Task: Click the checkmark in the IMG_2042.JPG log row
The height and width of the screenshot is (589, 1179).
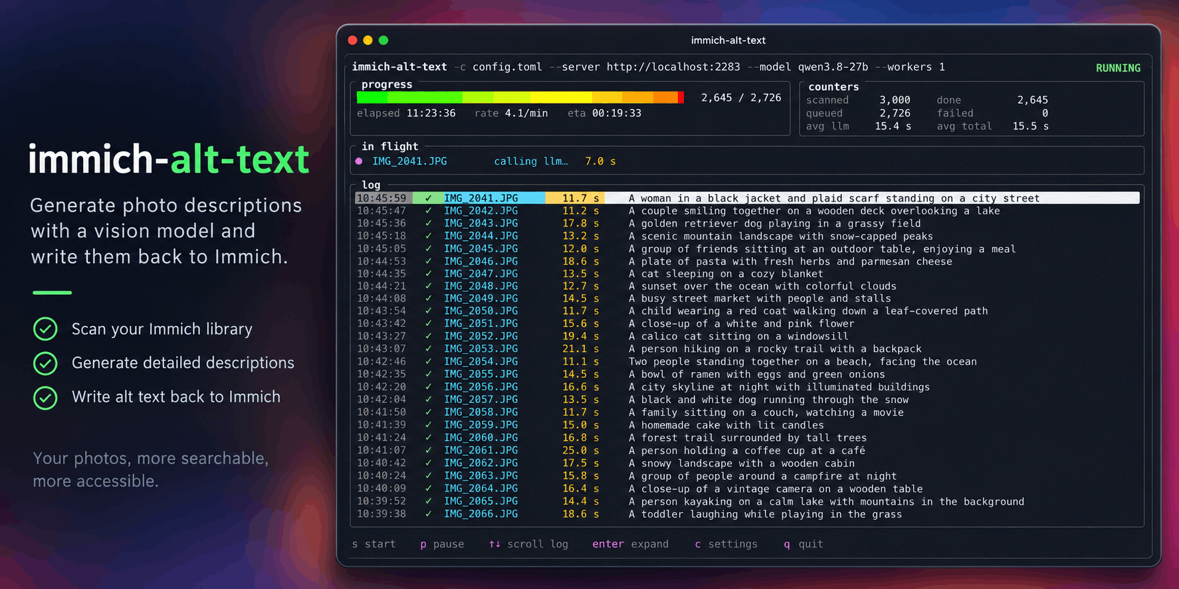Action: (429, 211)
